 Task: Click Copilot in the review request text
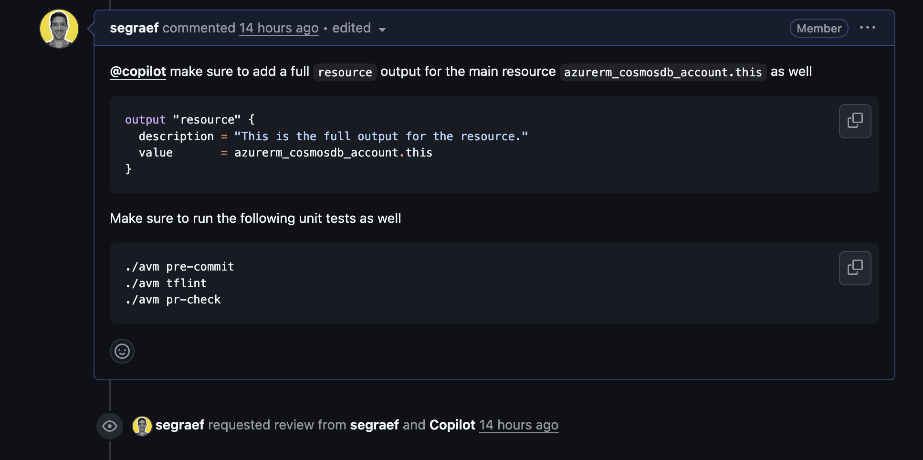click(452, 425)
